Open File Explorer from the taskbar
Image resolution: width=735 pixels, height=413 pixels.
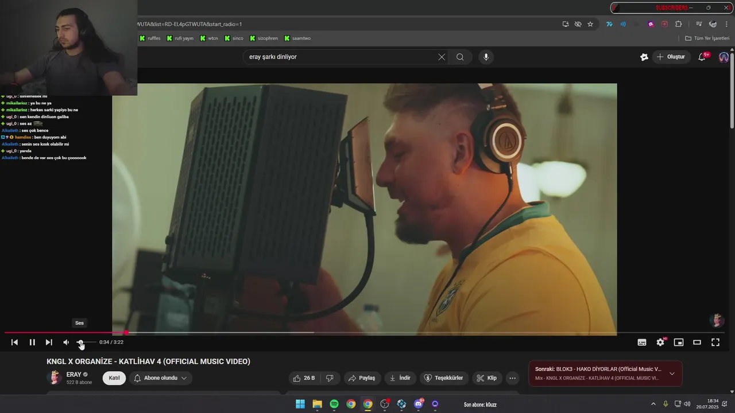(317, 404)
